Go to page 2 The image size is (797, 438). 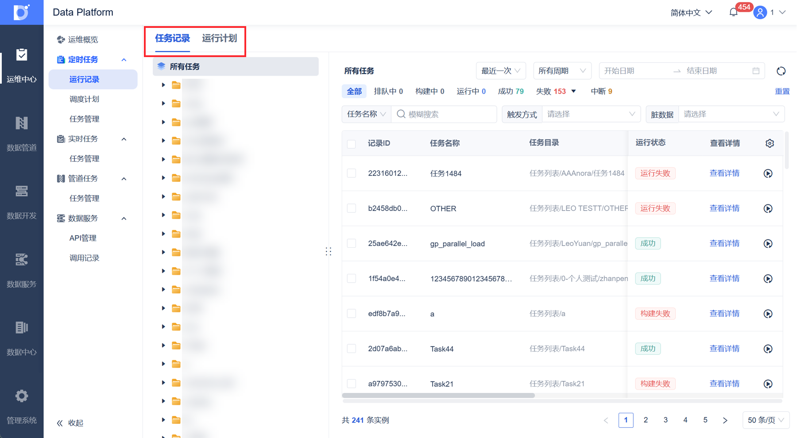pyautogui.click(x=646, y=420)
